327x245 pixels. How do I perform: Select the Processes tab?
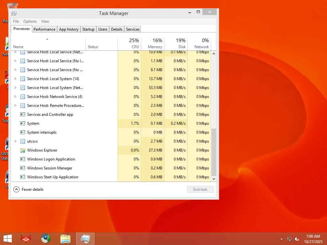21,29
